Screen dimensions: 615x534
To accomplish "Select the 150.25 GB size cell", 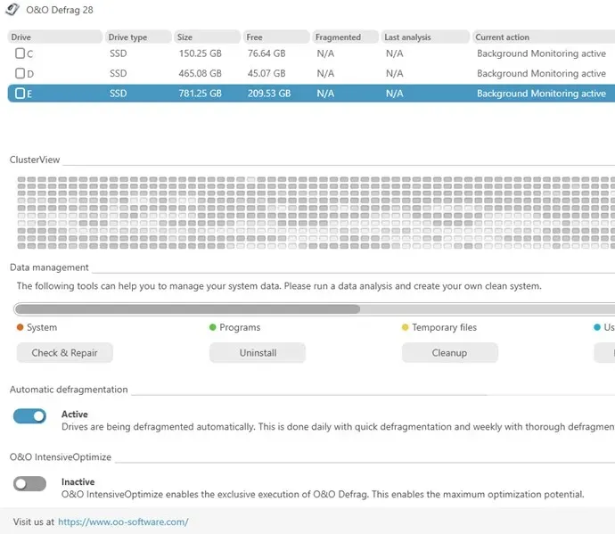I will [200, 53].
